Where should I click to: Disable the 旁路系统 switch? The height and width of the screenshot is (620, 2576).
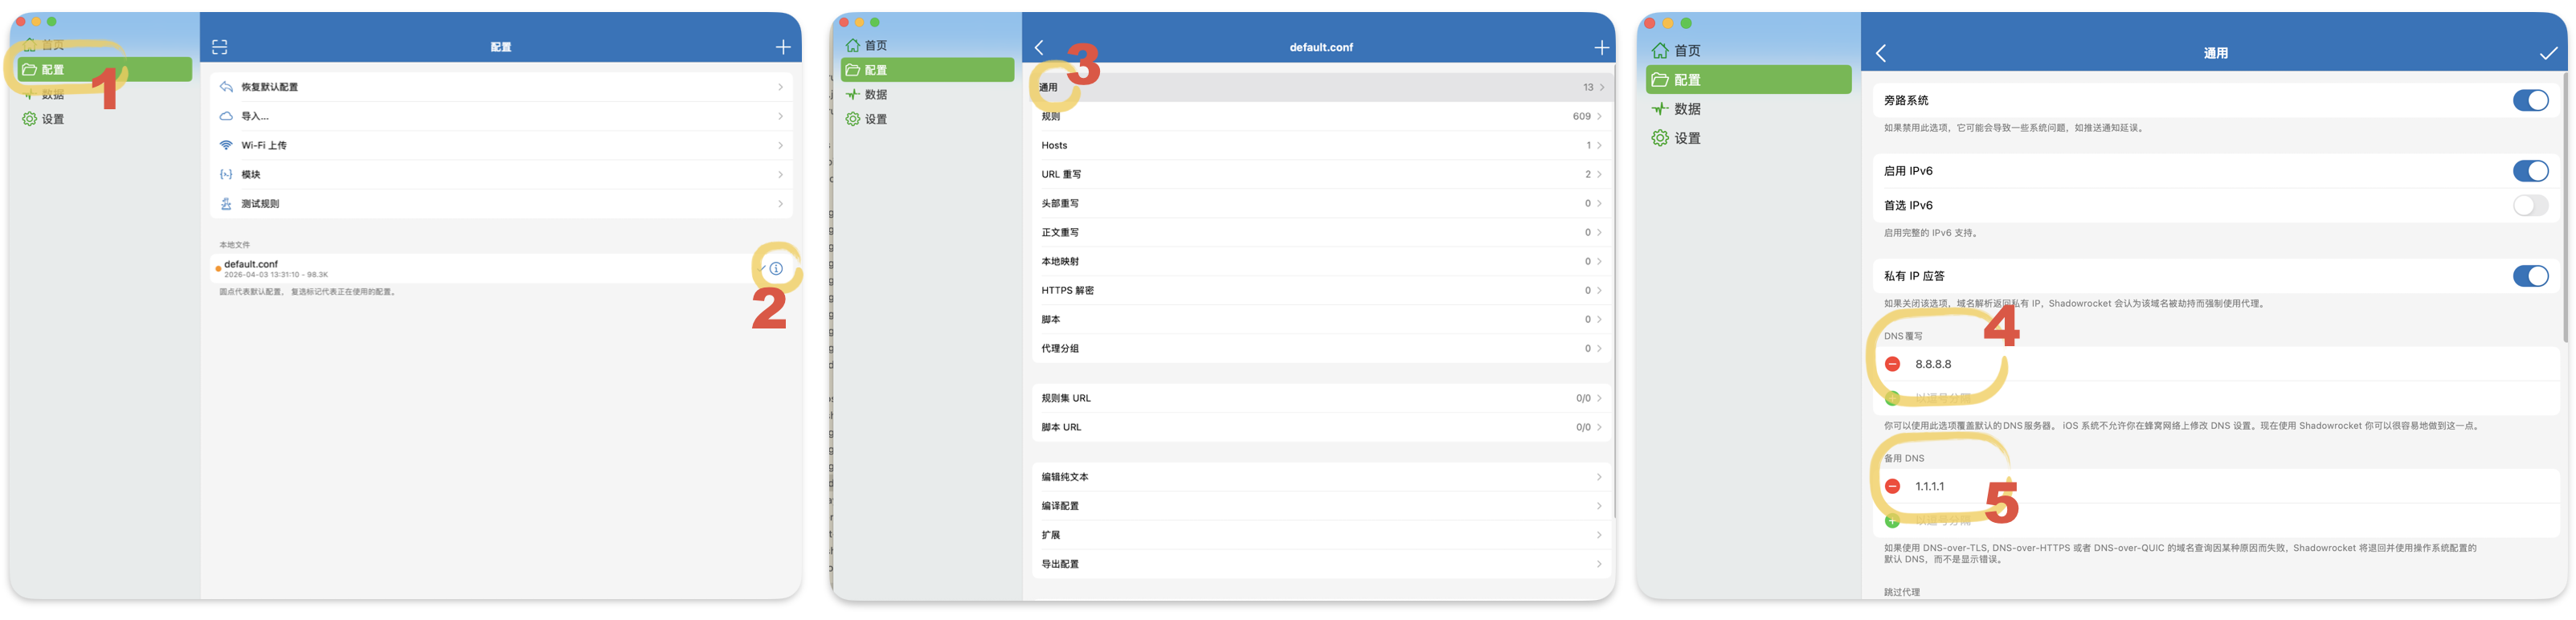(x=2529, y=100)
